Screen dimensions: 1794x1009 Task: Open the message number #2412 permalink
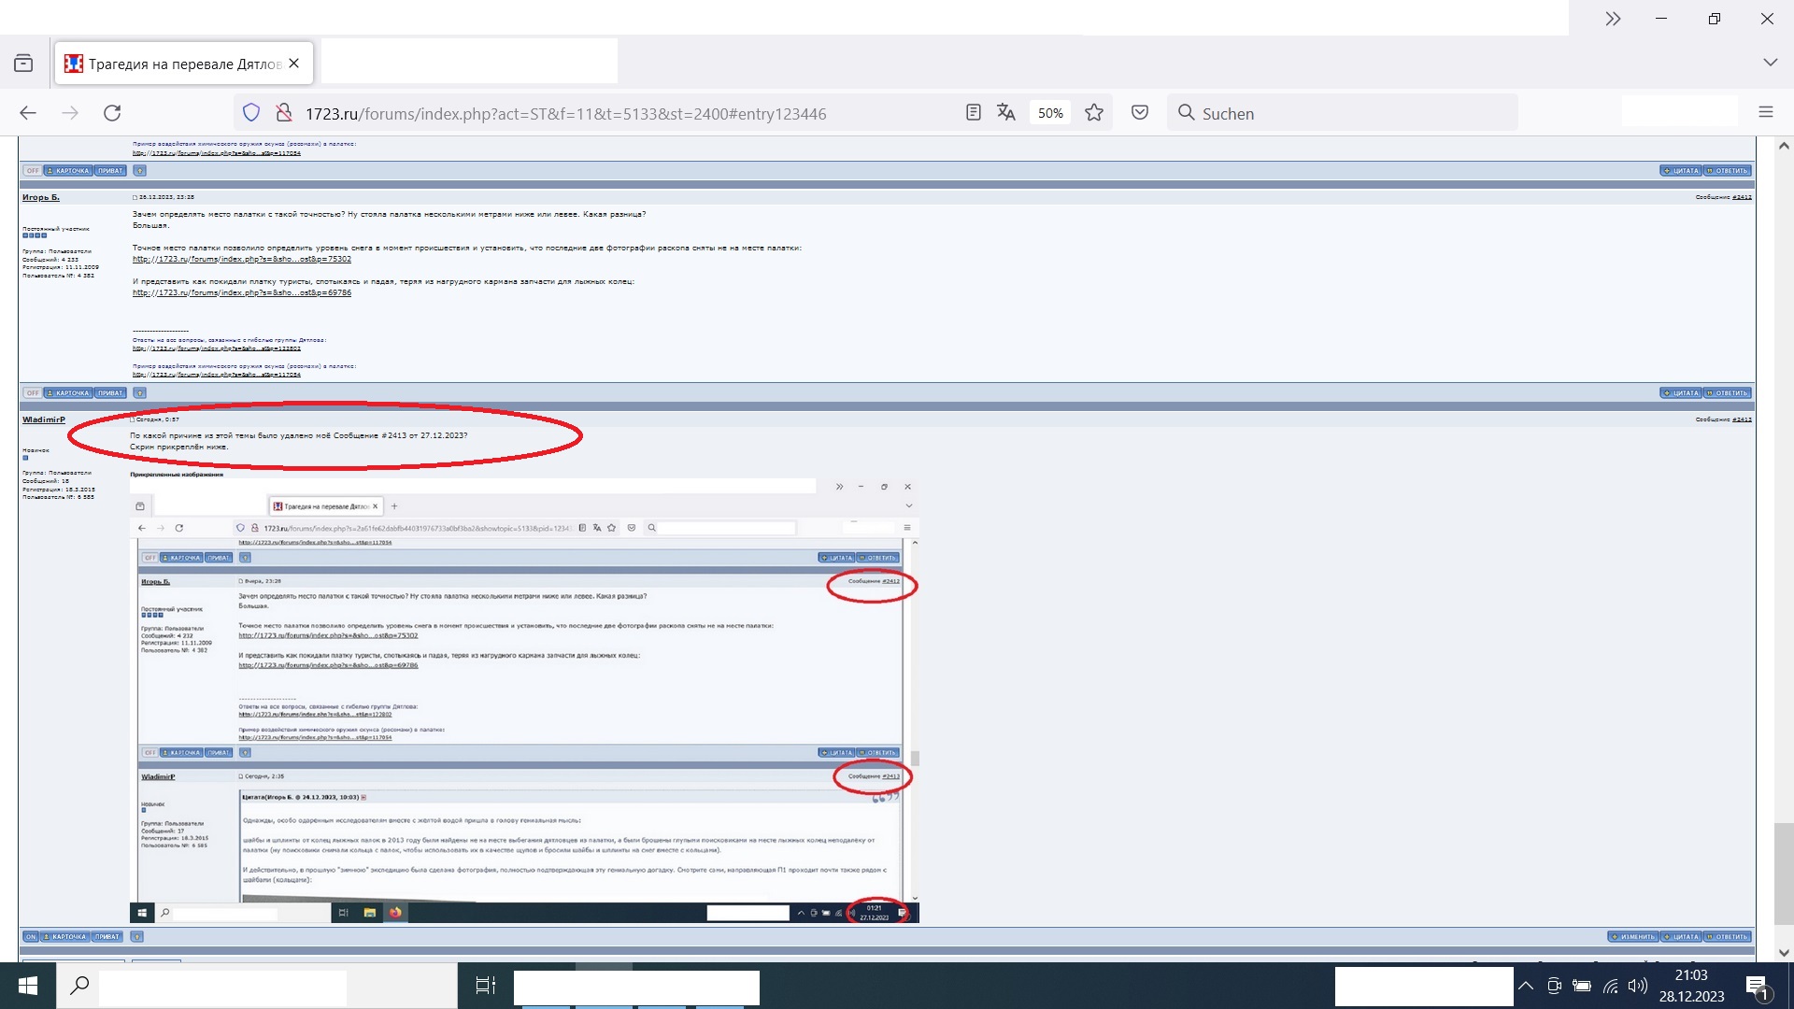(x=1742, y=197)
